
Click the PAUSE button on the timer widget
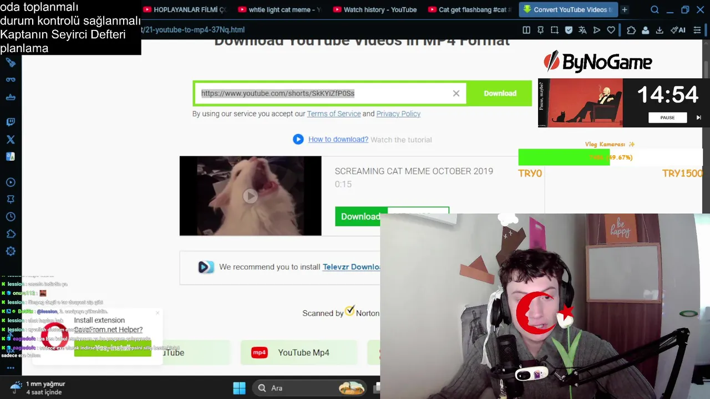point(667,117)
